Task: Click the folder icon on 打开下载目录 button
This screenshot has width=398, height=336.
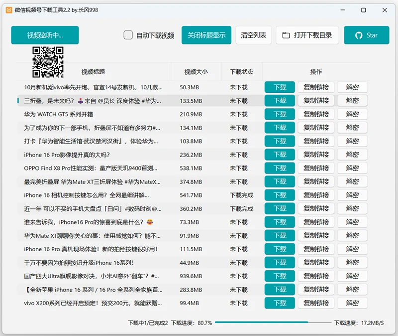Action: point(286,35)
